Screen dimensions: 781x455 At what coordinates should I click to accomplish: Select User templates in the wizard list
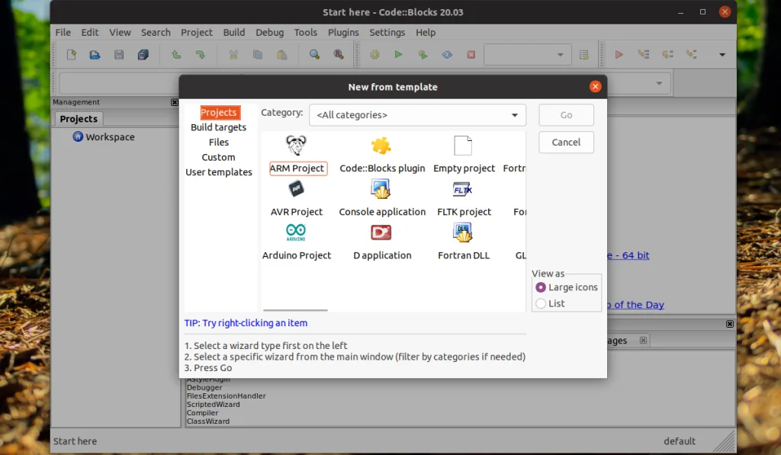[218, 172]
